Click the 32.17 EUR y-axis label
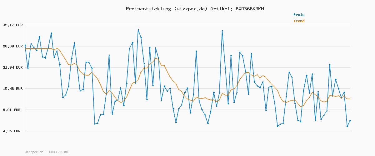 click(12, 25)
